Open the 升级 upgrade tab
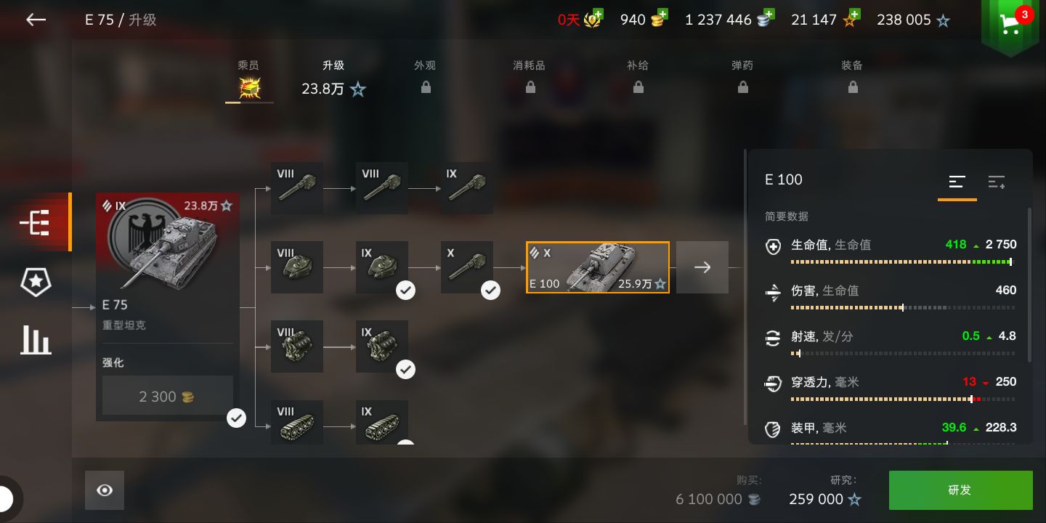The height and width of the screenshot is (523, 1046). pos(334,79)
